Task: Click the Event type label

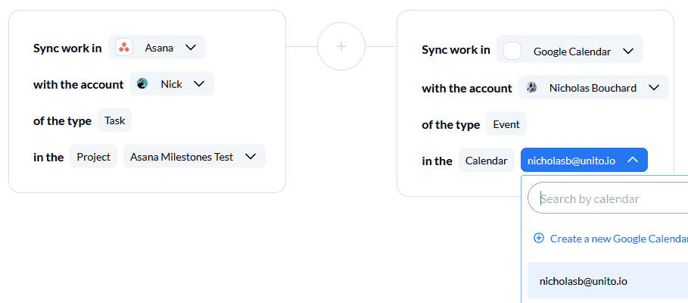Action: 506,123
